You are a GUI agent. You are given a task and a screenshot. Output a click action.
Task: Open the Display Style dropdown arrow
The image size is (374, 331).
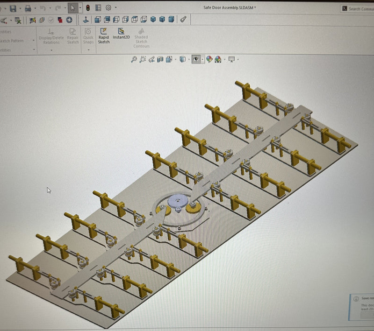point(190,60)
